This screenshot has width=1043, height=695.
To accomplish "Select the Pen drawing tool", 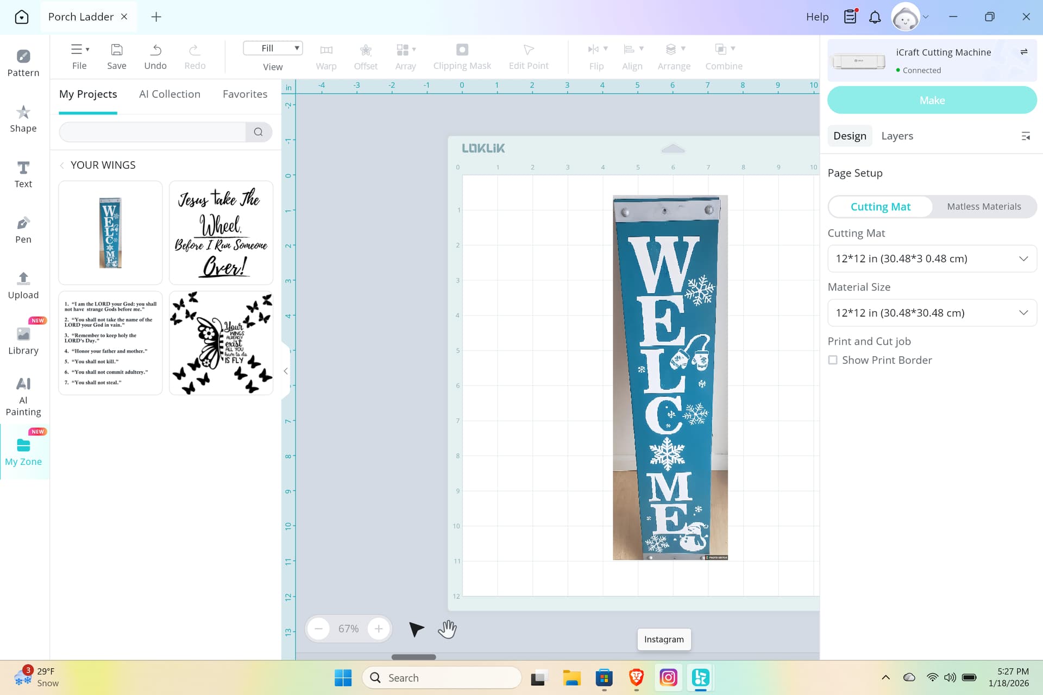I will coord(23,230).
